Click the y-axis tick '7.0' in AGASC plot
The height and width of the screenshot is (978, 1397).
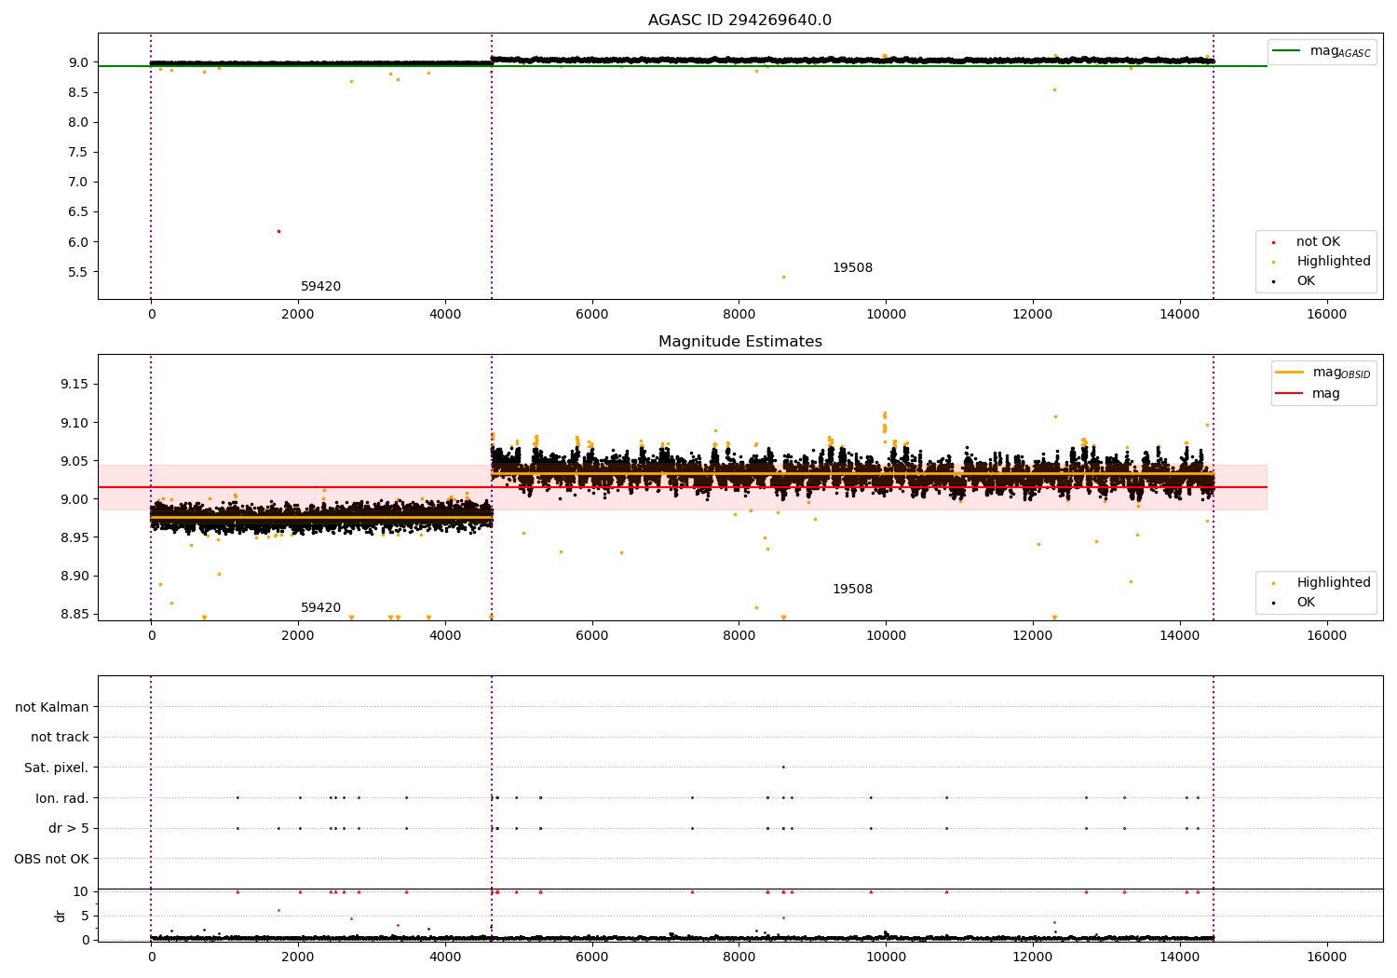pos(78,182)
